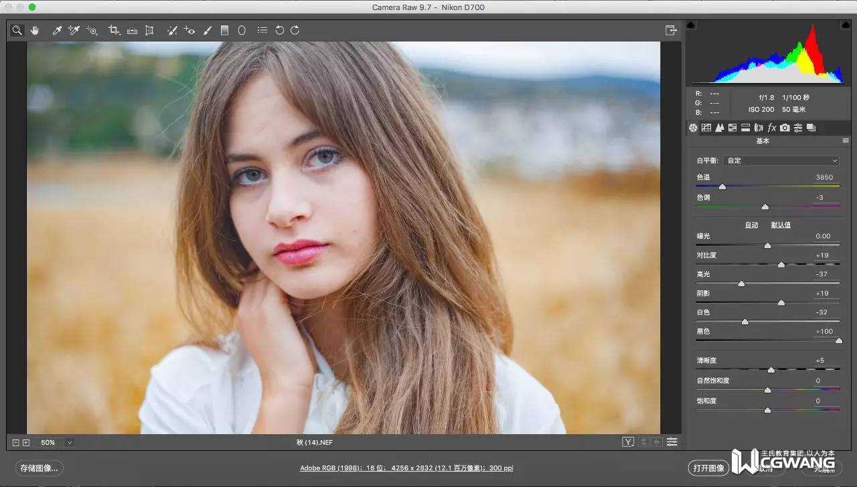Click the 高光 highlights slider handle

point(741,284)
